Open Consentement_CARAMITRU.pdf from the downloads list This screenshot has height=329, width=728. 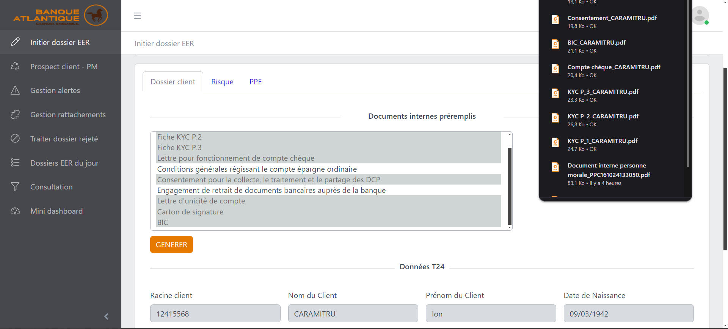612,18
